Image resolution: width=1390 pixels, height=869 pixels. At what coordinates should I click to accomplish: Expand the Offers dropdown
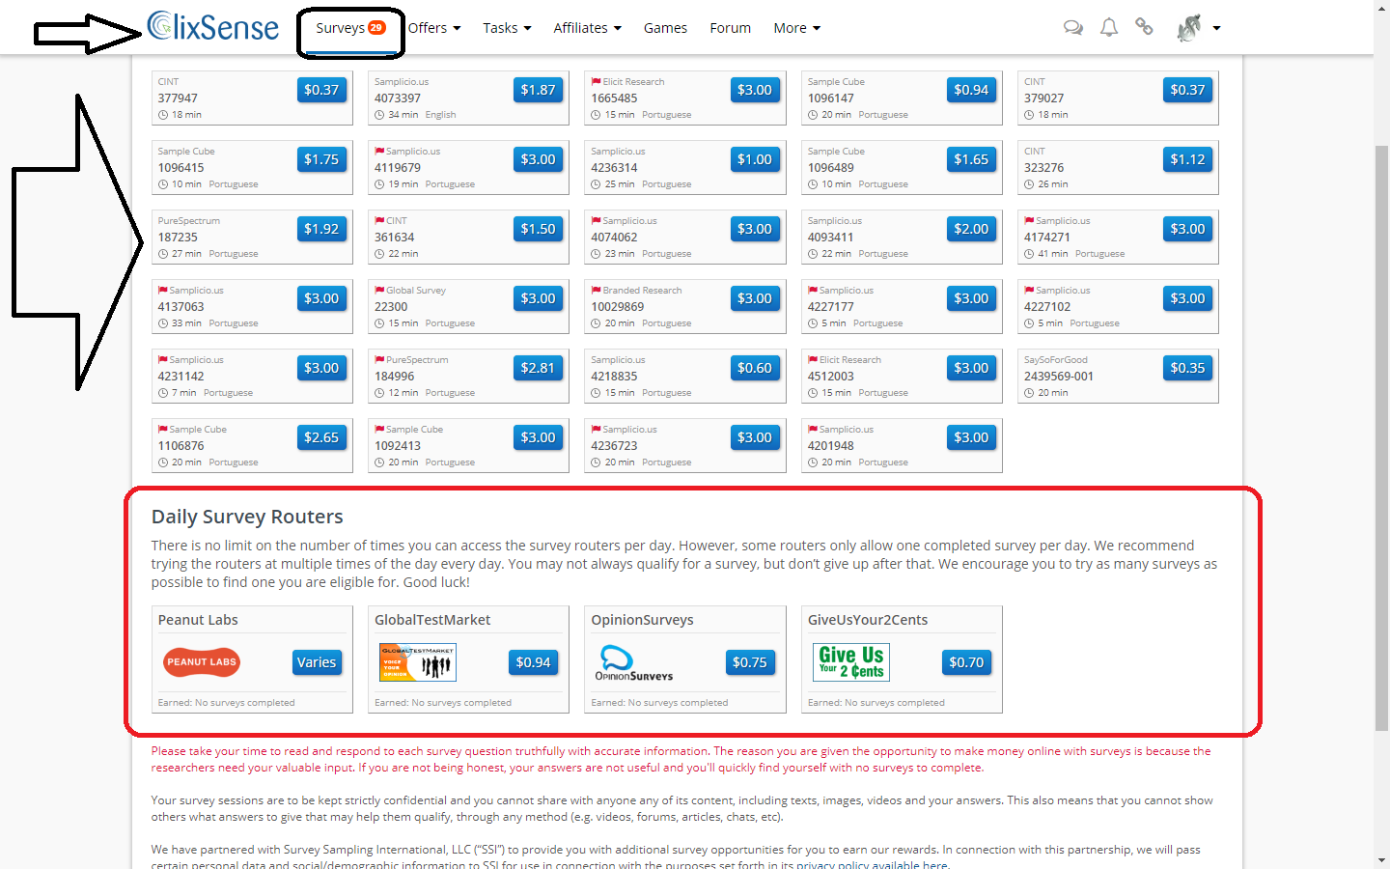[434, 27]
